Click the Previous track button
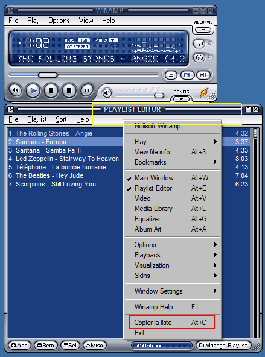Viewport: 265px width, 357px height. coord(16,90)
